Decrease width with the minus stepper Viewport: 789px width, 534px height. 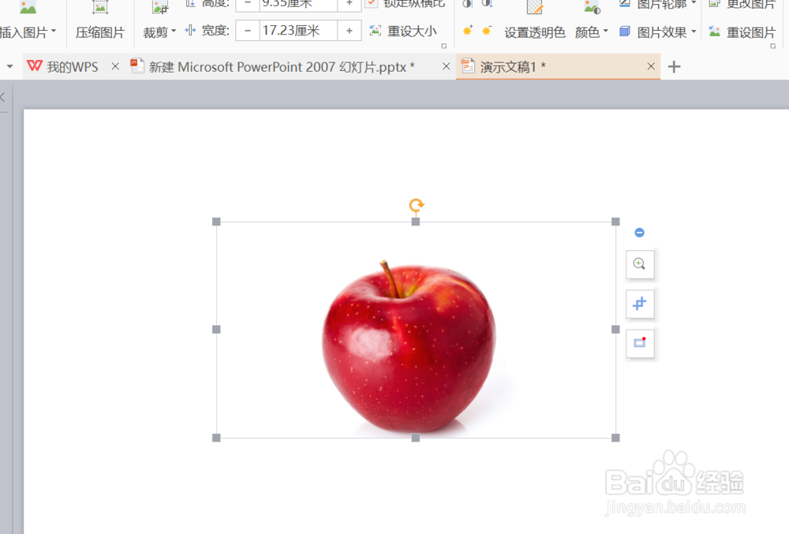point(248,31)
